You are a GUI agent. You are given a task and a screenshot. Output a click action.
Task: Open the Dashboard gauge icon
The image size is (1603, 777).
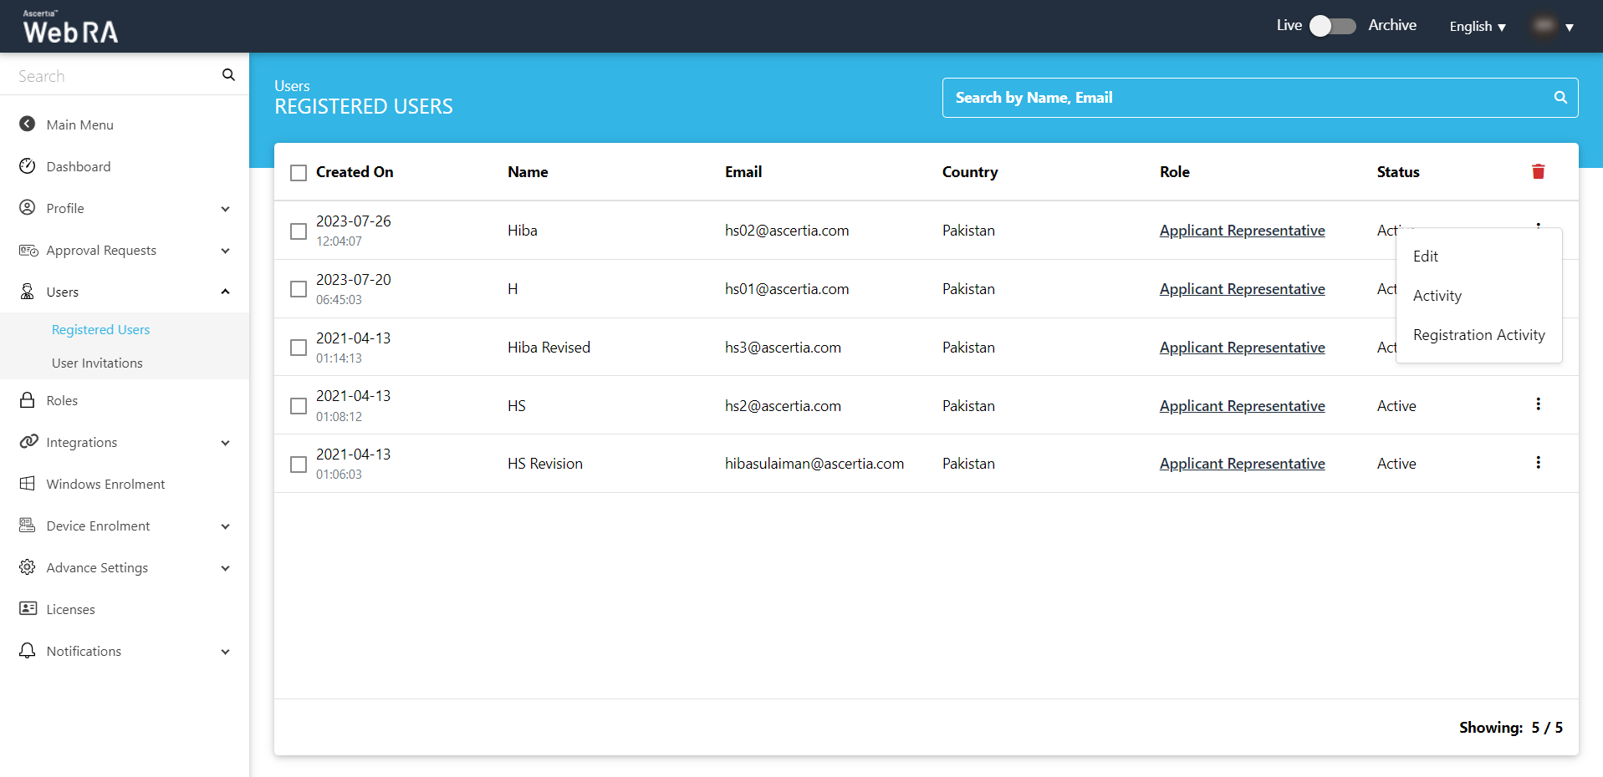28,166
